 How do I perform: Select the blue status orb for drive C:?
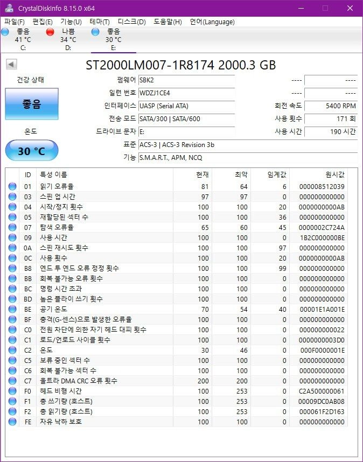[x=5, y=32]
